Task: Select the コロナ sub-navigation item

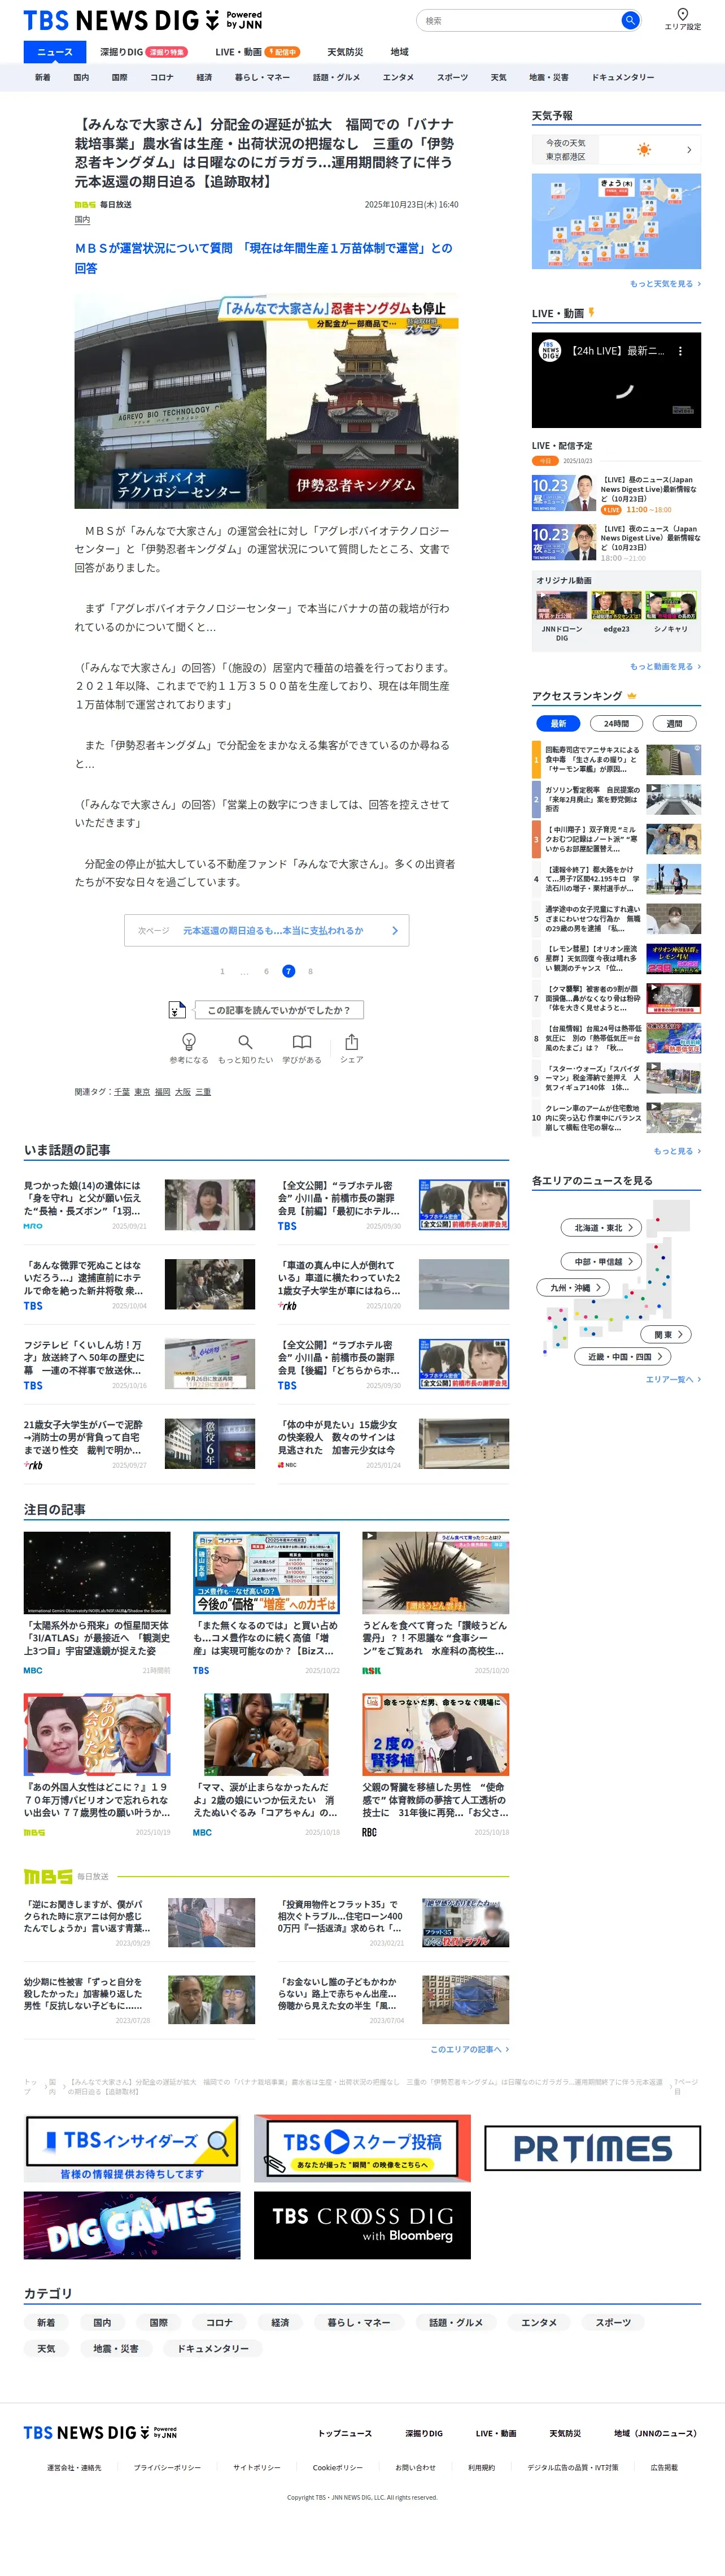Action: coord(162,77)
